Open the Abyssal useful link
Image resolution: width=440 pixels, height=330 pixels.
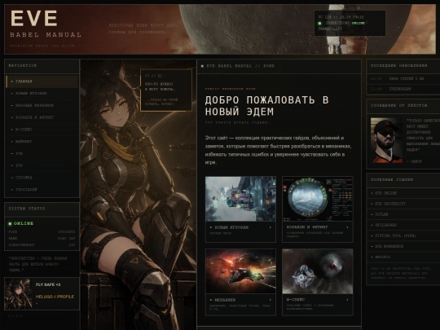coord(403,257)
